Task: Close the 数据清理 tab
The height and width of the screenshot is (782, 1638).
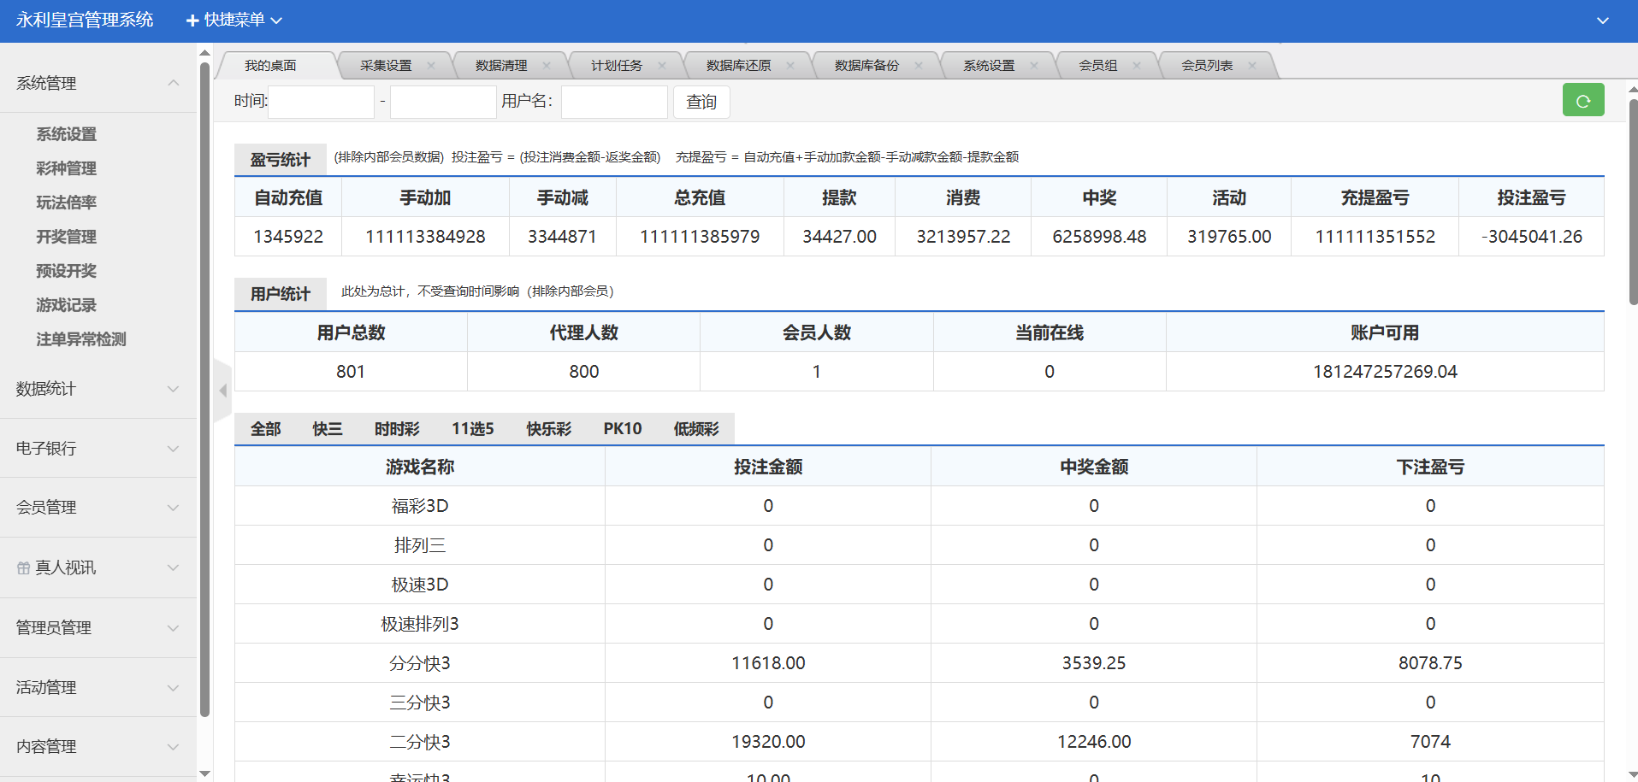Action: (547, 66)
